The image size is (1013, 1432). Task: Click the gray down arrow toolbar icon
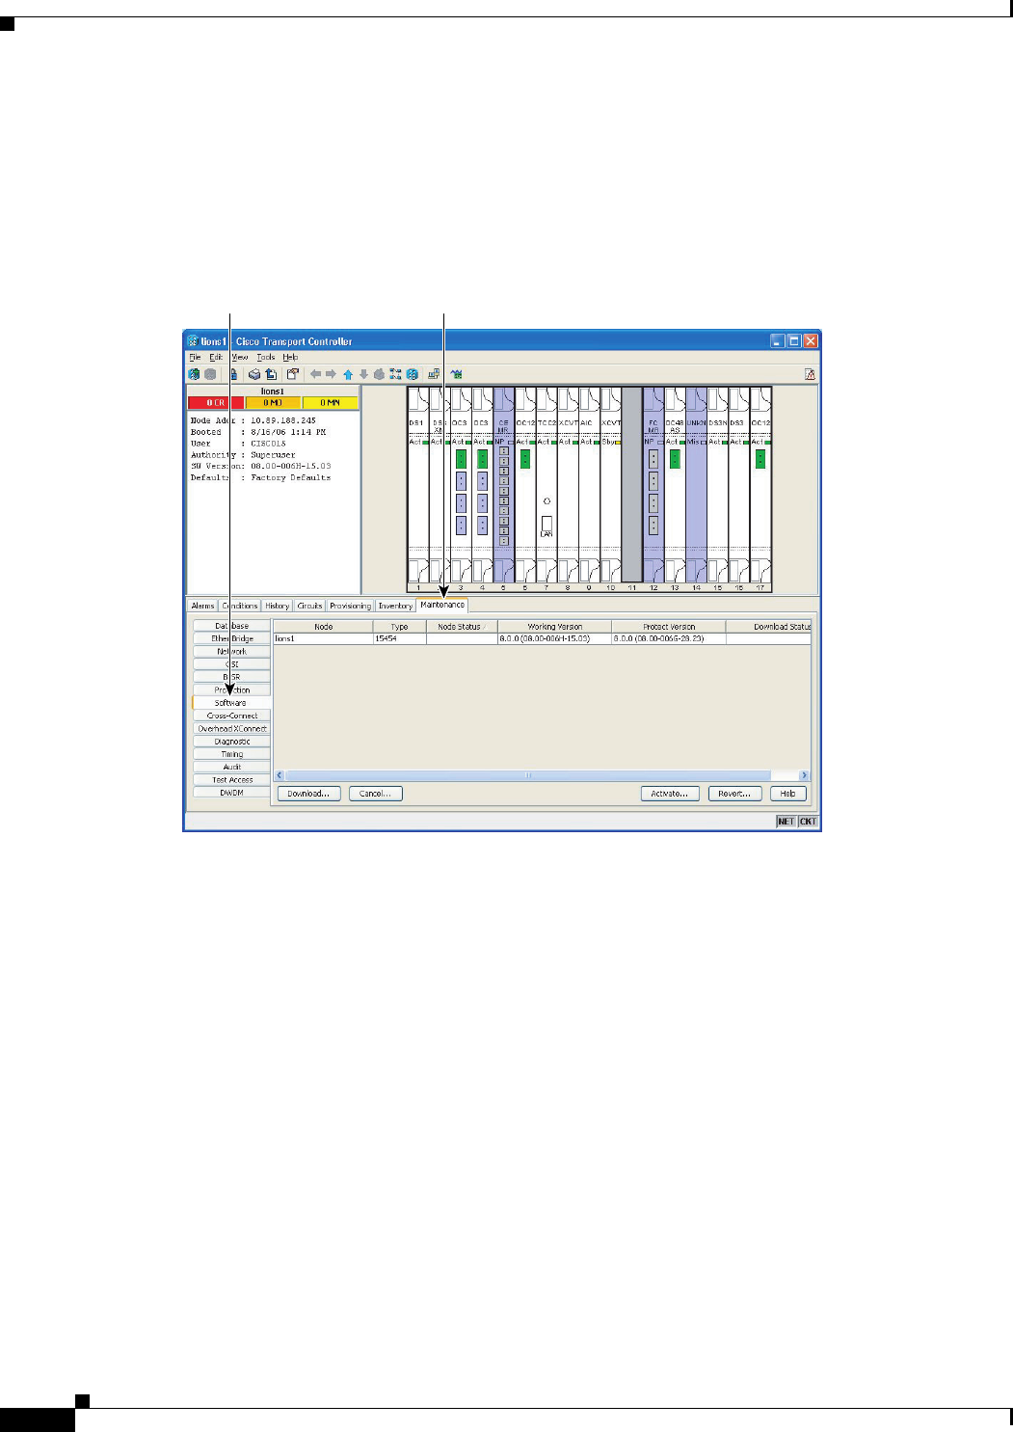pos(363,374)
